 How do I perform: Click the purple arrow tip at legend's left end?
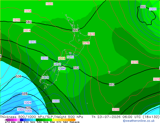[6, 120]
